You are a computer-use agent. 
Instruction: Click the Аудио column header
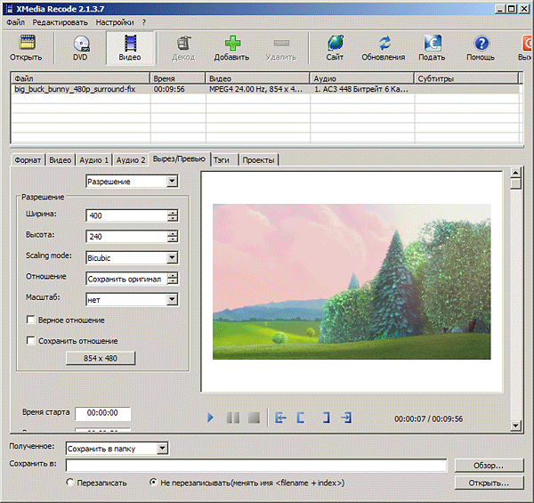pyautogui.click(x=361, y=78)
